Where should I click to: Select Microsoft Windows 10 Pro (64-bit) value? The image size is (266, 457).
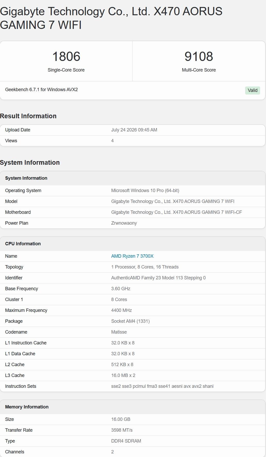point(145,191)
